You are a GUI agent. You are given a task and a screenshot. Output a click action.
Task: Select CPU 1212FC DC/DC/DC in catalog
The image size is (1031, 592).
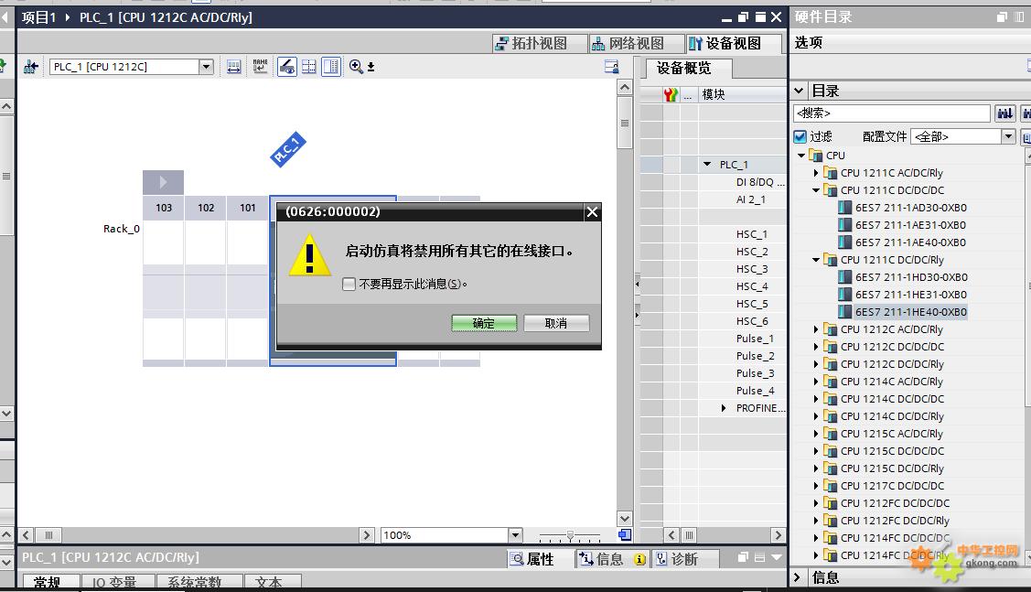895,503
